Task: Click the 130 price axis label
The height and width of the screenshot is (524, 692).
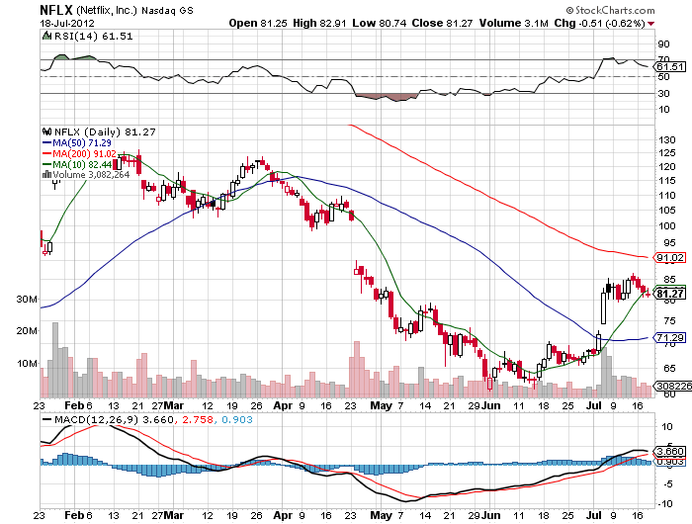Action: tap(667, 140)
